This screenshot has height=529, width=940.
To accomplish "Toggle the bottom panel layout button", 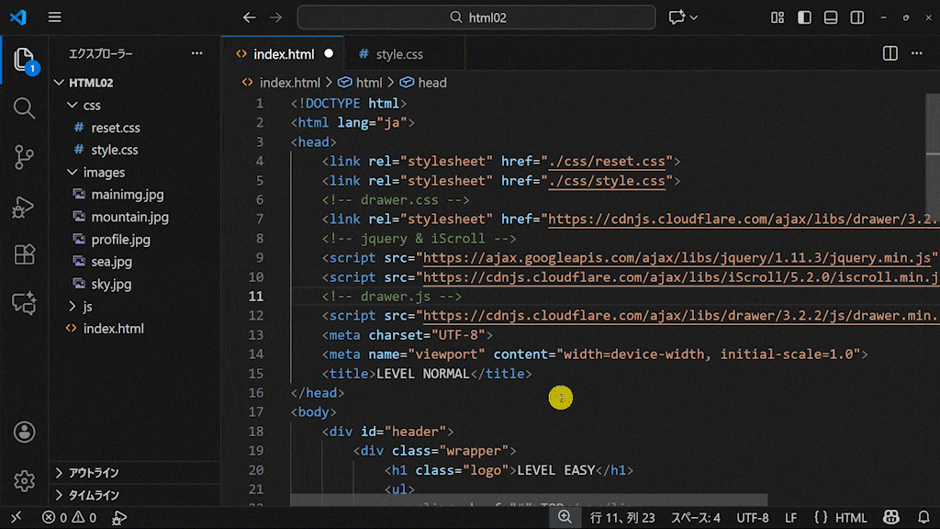I will [831, 17].
